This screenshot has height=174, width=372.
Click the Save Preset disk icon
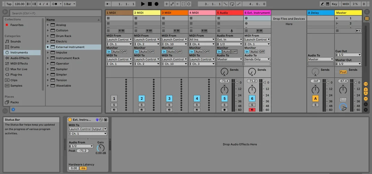(x=106, y=120)
